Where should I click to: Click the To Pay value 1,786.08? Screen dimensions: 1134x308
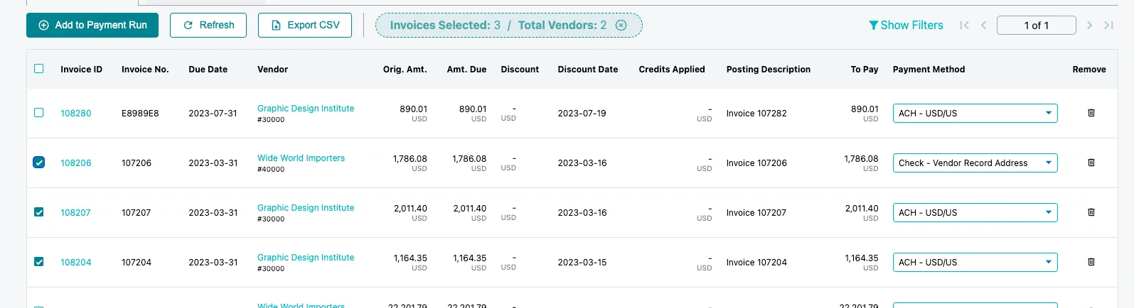(x=861, y=158)
